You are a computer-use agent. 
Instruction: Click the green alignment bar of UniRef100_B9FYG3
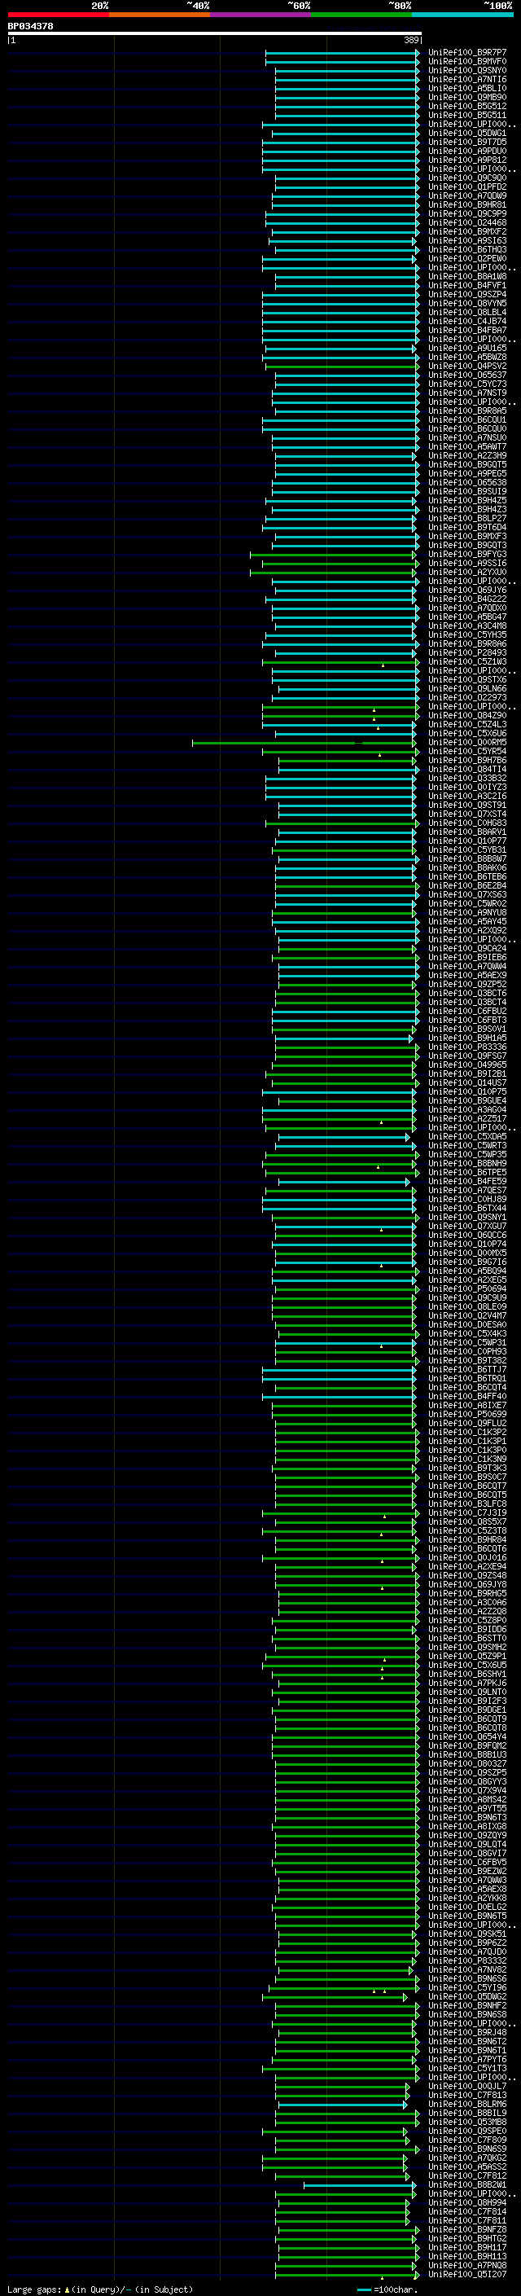pos(334,555)
